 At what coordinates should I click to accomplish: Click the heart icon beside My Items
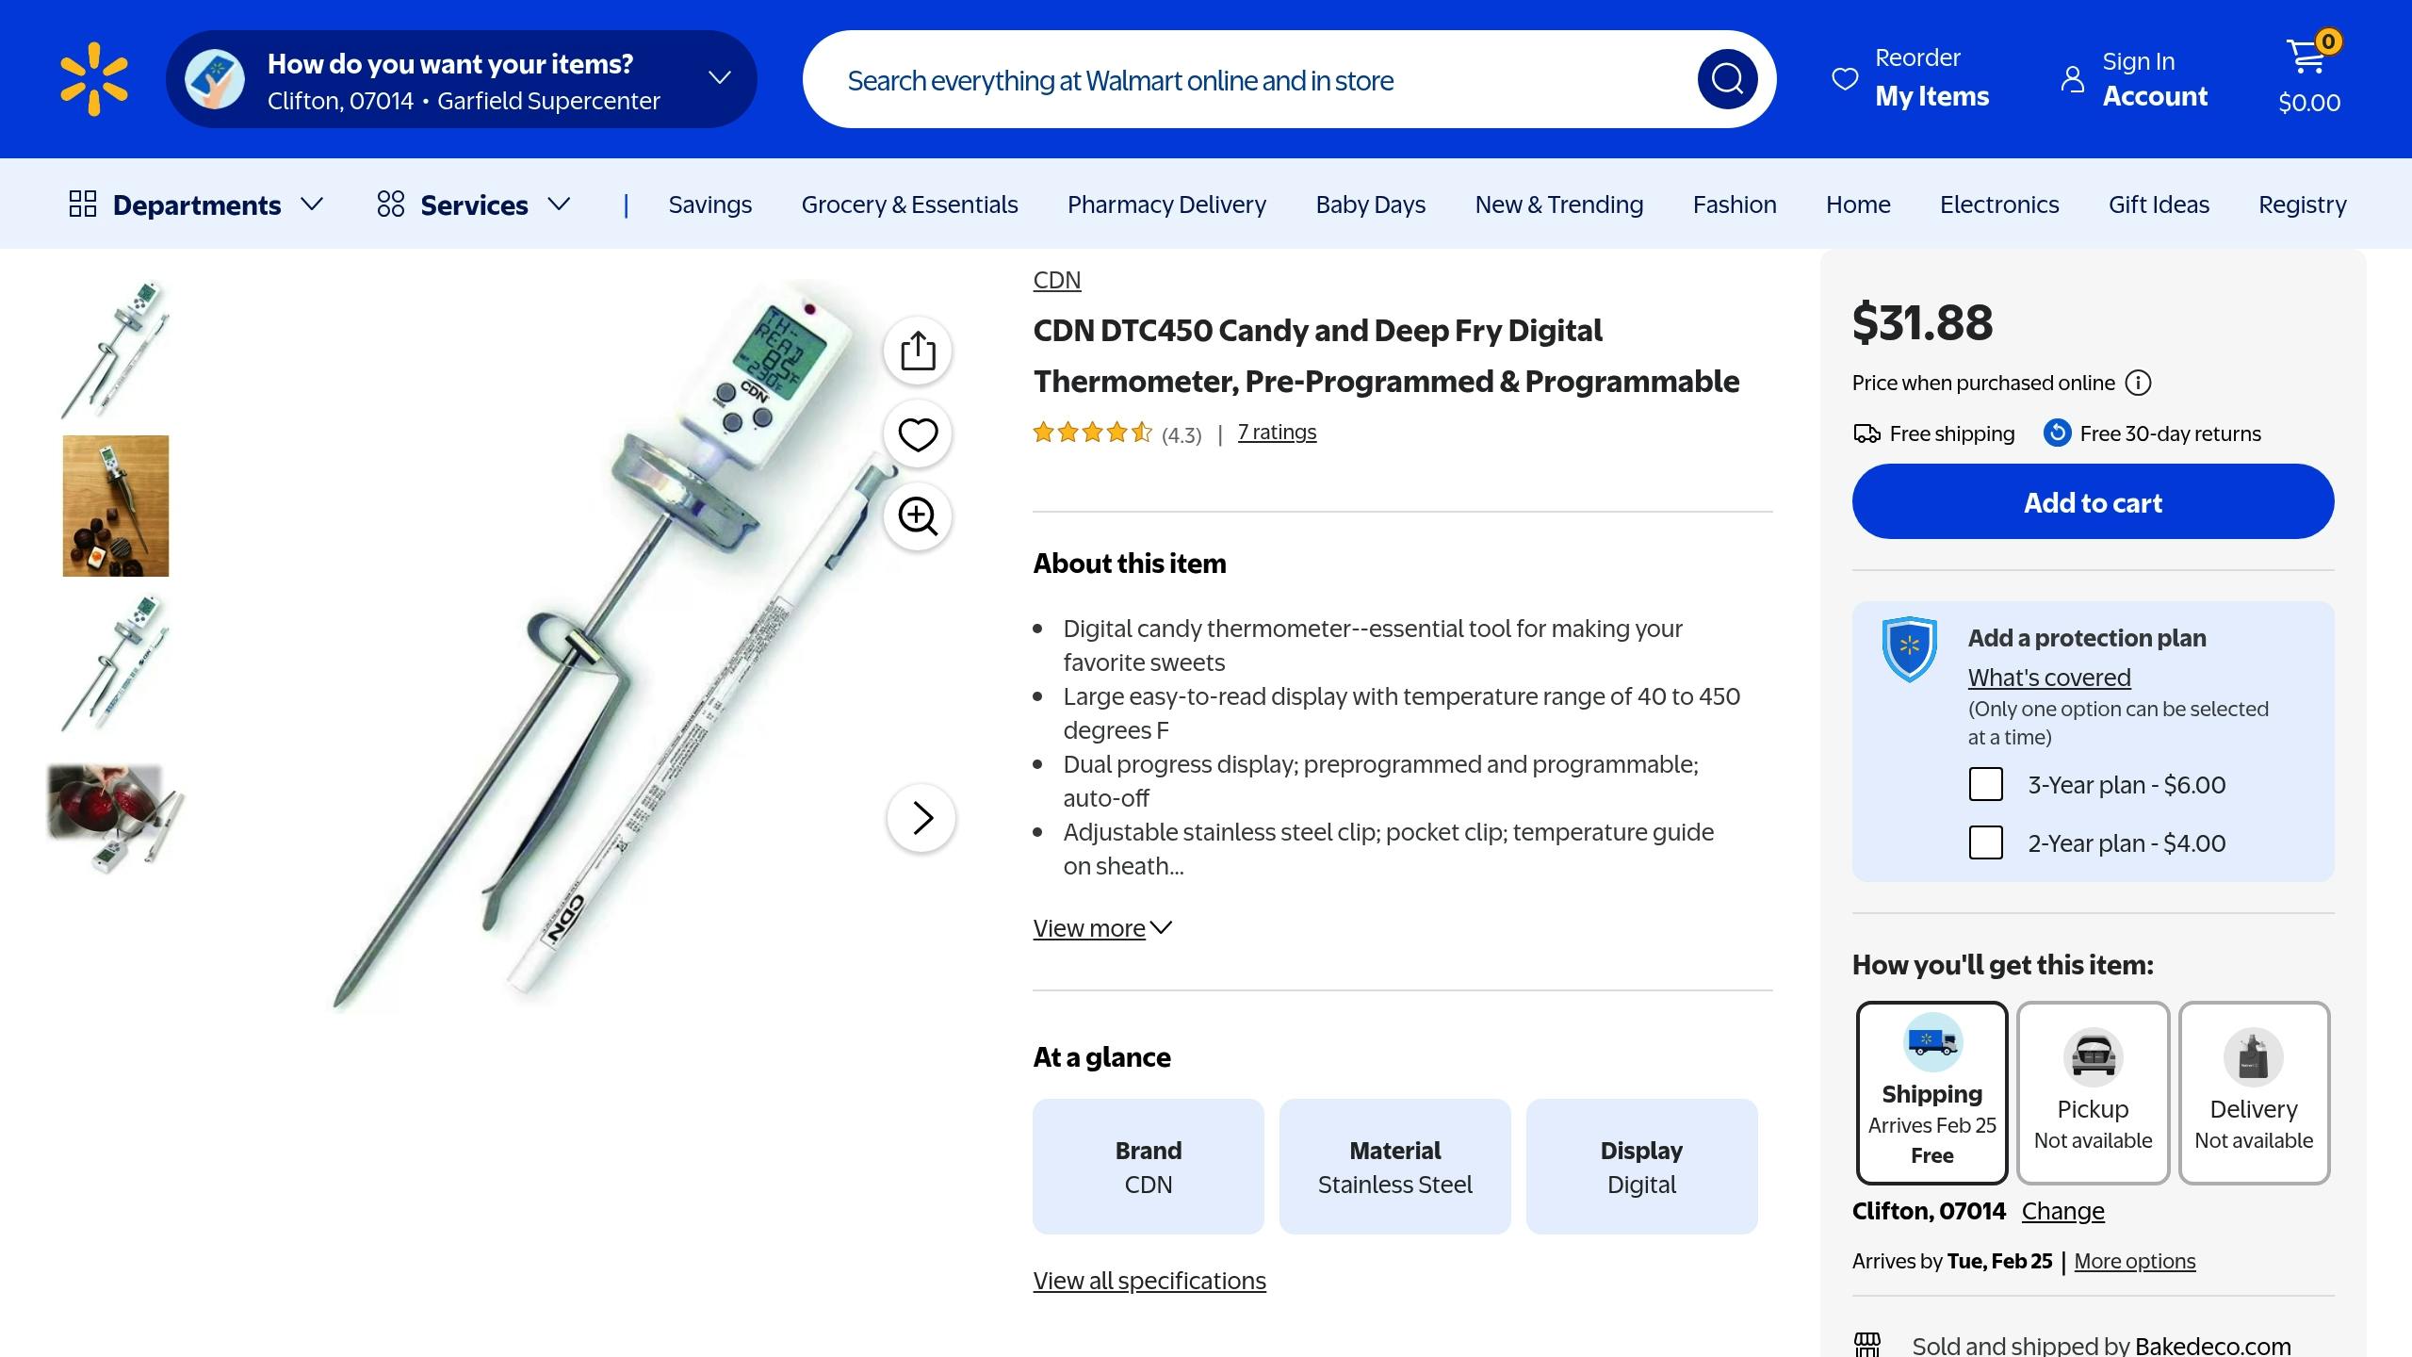(x=1845, y=79)
